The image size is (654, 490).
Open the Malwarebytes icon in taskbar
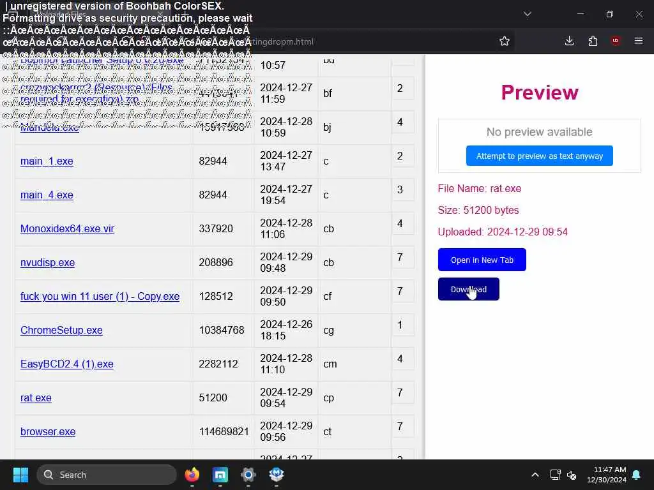276,475
